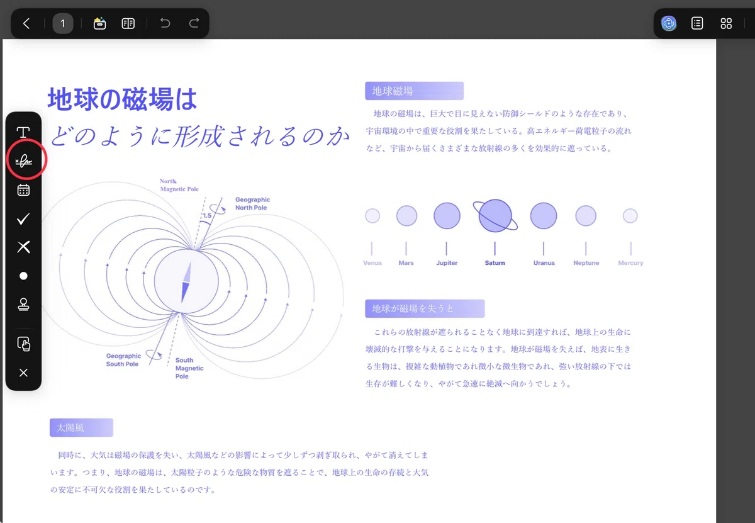Click the Mars planet label
755x523 pixels.
pyautogui.click(x=406, y=263)
